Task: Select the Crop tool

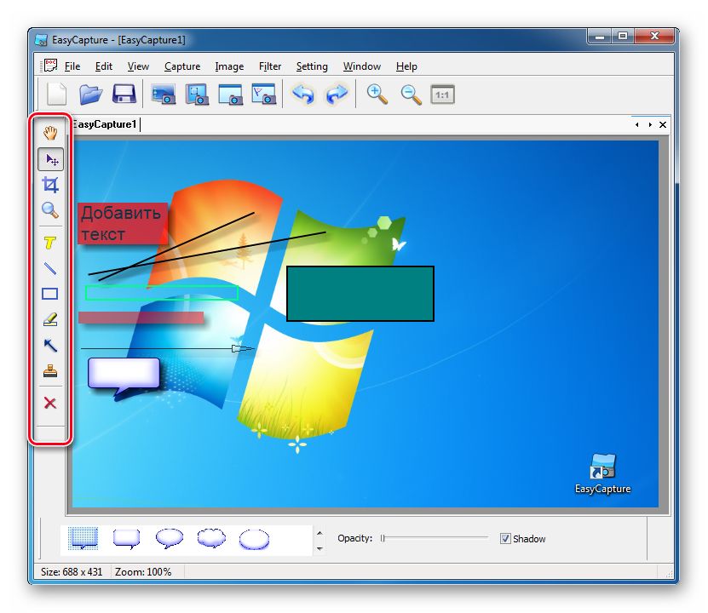Action: pyautogui.click(x=50, y=185)
